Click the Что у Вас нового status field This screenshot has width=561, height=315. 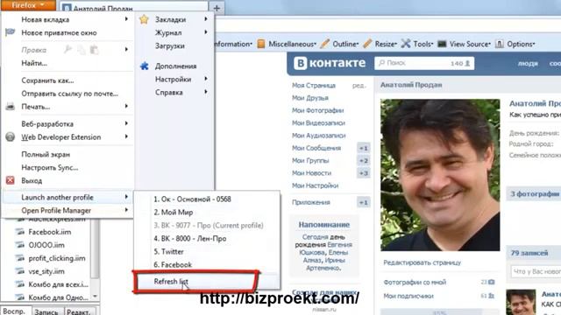[536, 272]
